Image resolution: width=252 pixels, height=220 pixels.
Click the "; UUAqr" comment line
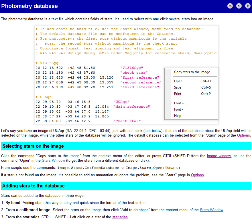44,97
